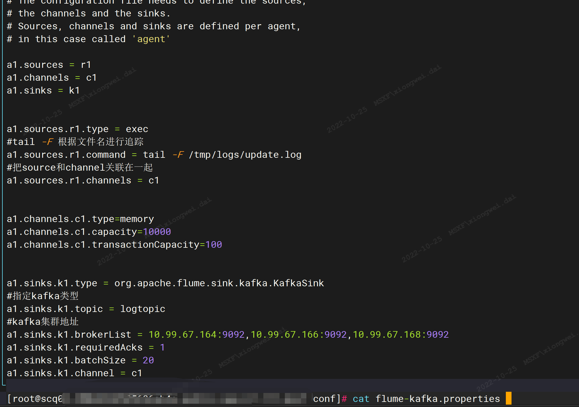This screenshot has width=579, height=407.
Task: Click the '#指定kafka类型' comment line
Action: (x=43, y=296)
